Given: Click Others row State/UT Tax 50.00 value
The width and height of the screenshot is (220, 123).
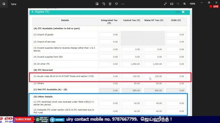Looking at the screenshot, I should pos(154,83).
